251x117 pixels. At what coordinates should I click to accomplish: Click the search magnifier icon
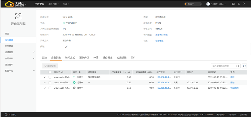point(238,66)
